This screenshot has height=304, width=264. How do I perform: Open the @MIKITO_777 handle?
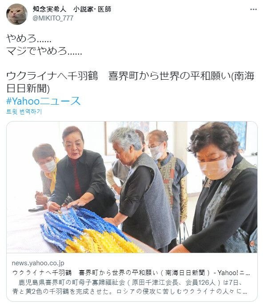pyautogui.click(x=53, y=18)
